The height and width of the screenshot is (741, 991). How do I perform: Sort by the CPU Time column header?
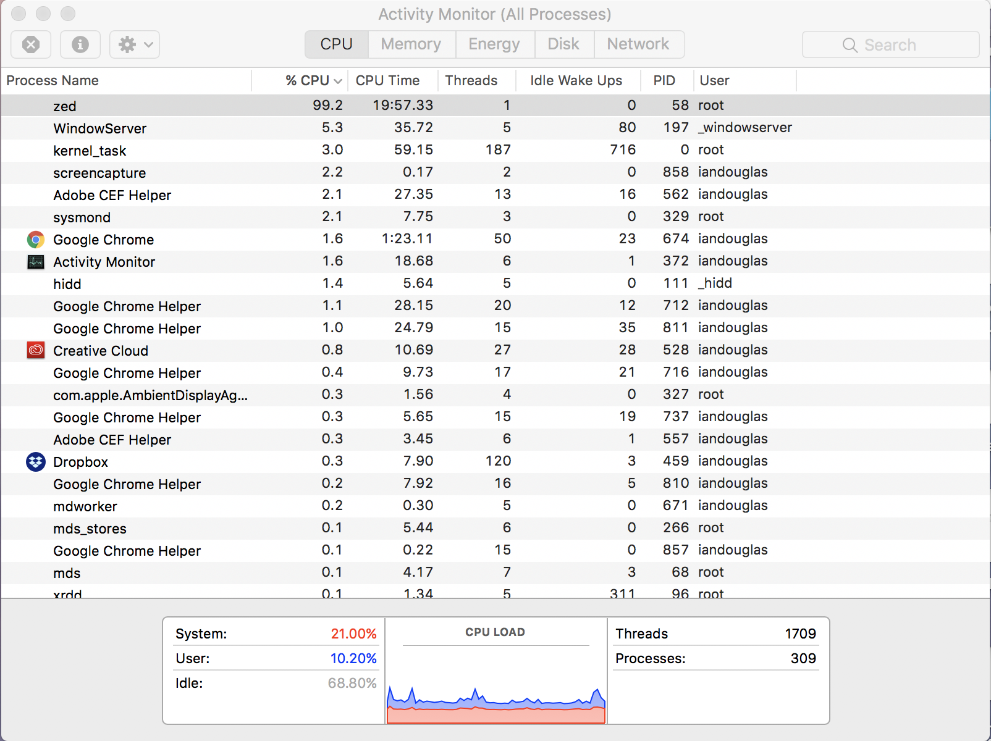[393, 81]
